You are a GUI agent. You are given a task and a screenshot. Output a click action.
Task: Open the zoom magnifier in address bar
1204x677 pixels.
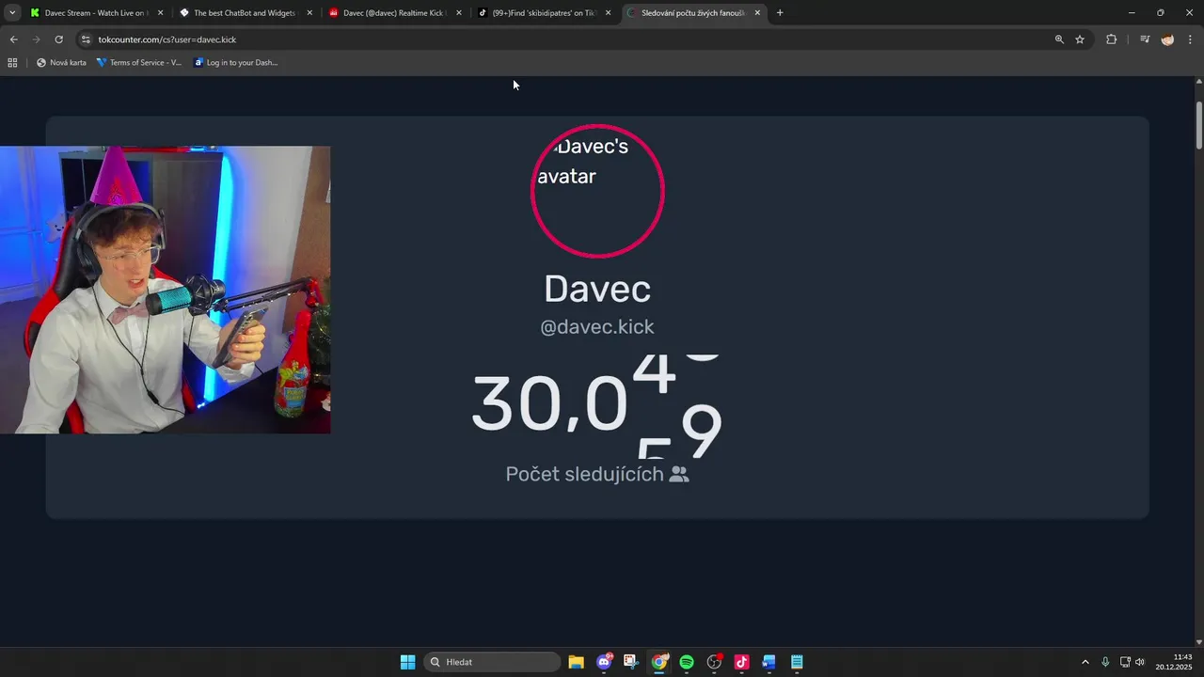coord(1059,39)
